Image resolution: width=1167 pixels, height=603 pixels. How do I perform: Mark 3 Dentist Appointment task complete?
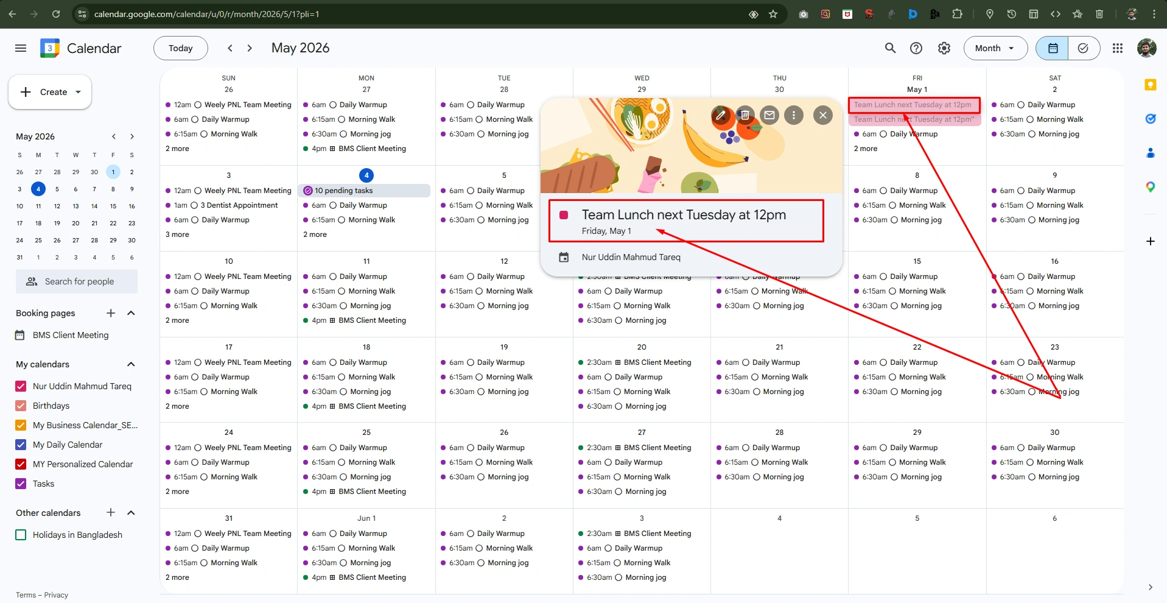(194, 205)
